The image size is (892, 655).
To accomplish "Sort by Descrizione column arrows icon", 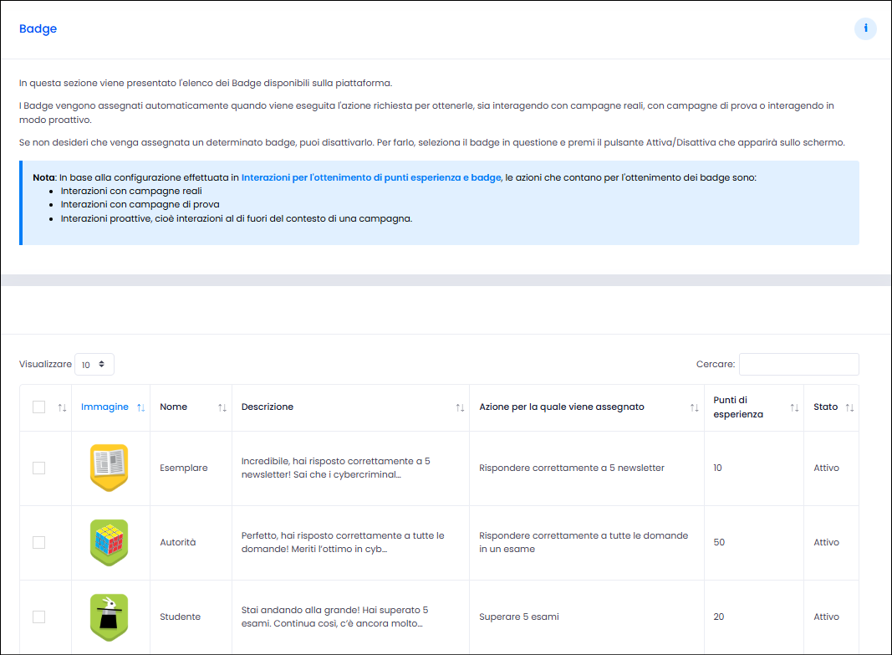I will (x=461, y=407).
